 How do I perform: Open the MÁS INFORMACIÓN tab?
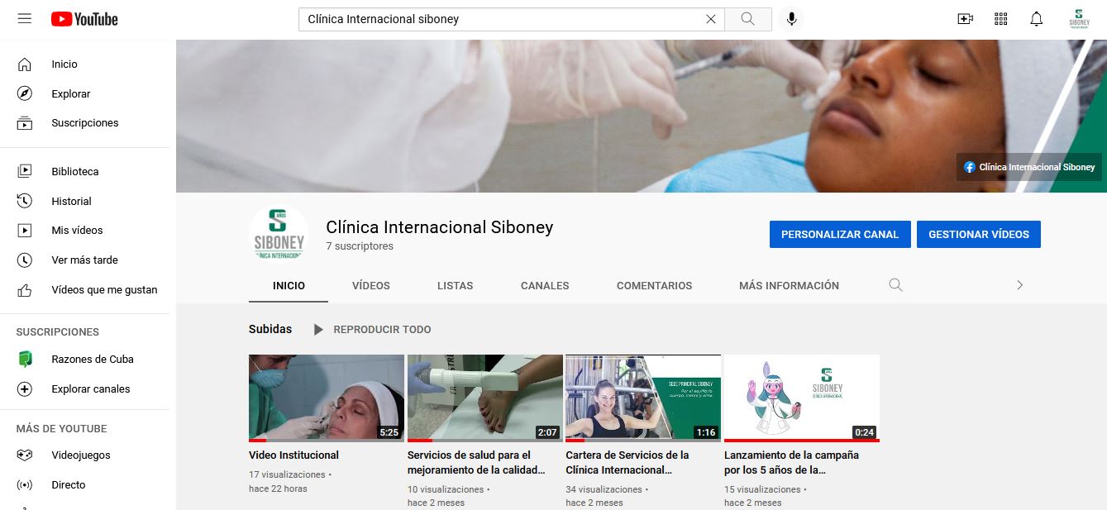[x=789, y=285]
